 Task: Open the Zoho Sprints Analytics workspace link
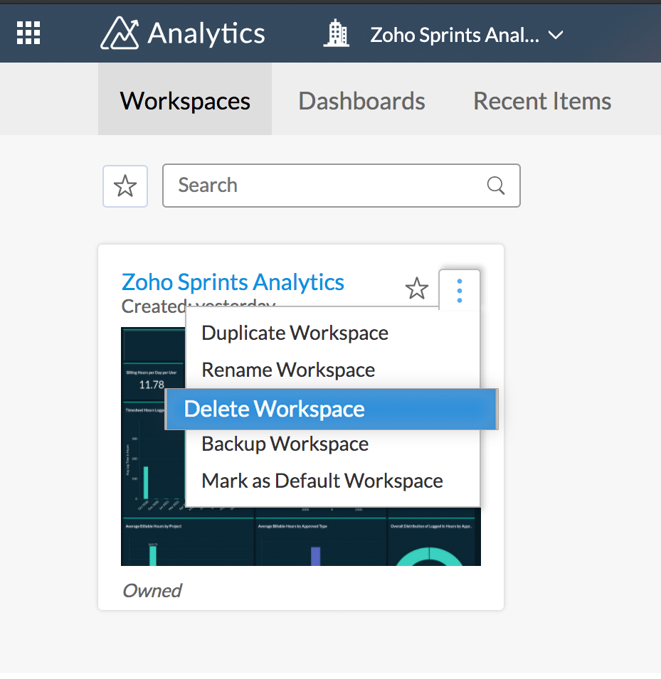233,282
